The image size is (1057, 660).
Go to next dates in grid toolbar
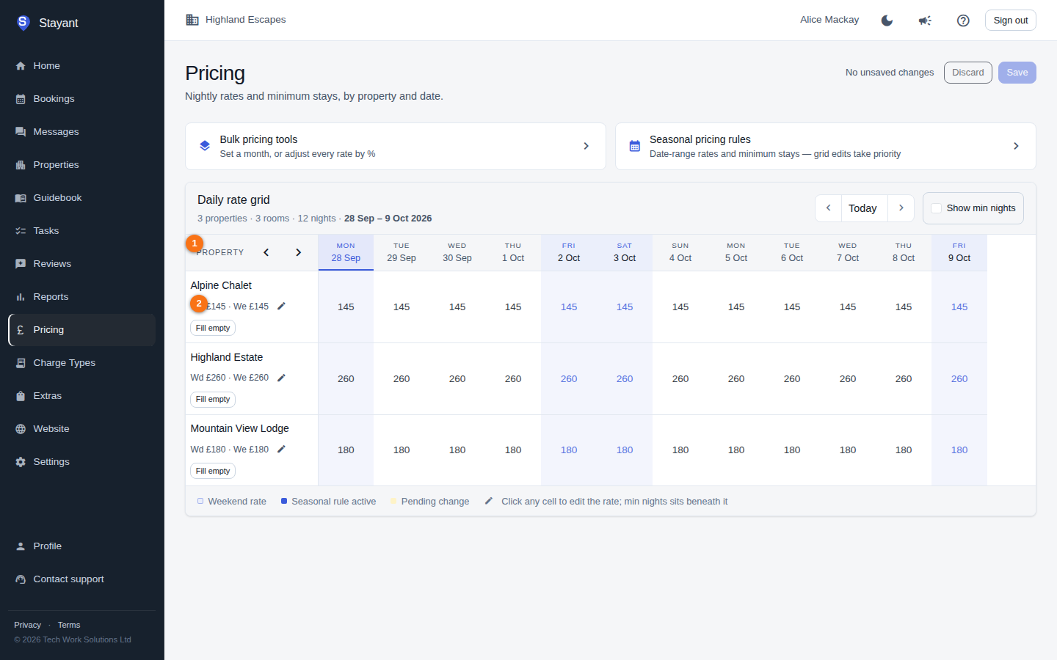(901, 208)
